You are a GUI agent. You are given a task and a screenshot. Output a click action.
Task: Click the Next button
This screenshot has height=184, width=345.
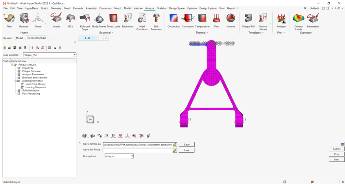click(x=336, y=159)
